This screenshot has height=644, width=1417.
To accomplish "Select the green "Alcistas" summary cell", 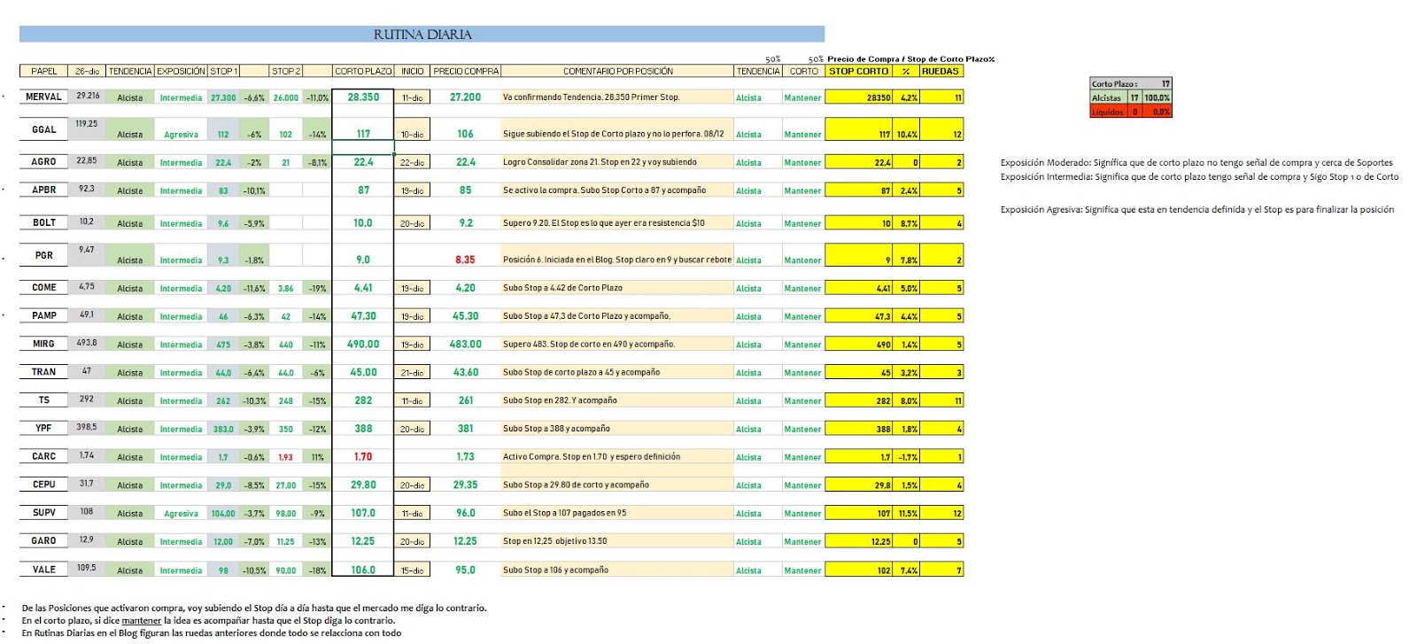I will click(x=1108, y=97).
